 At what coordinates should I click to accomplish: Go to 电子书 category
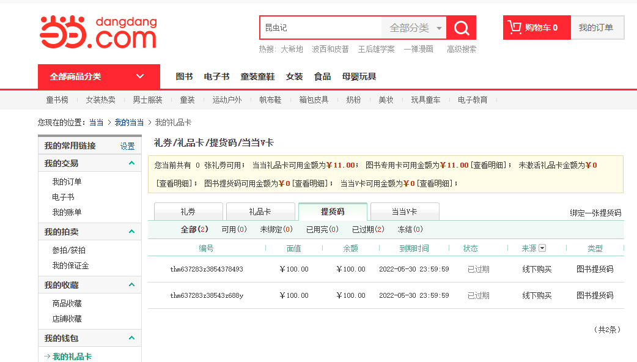point(216,76)
